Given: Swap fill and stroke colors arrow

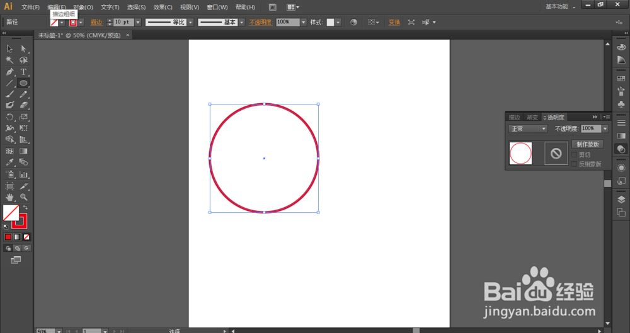Looking at the screenshot, I should [25, 207].
